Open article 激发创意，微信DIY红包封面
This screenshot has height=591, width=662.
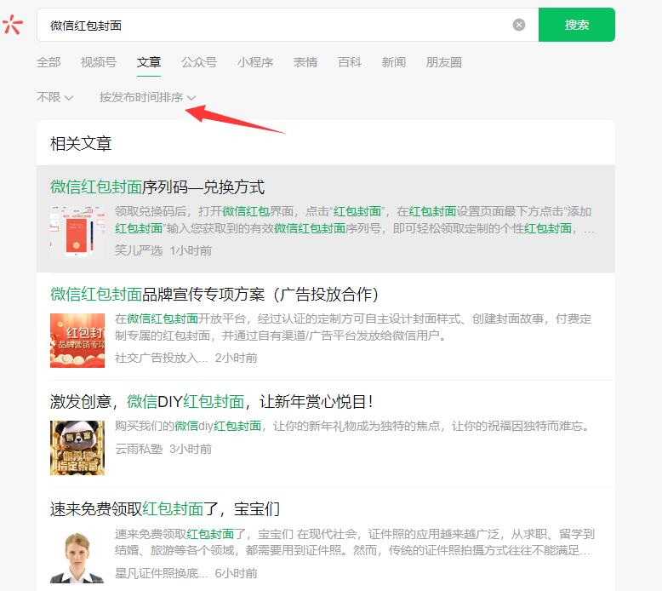coord(212,401)
